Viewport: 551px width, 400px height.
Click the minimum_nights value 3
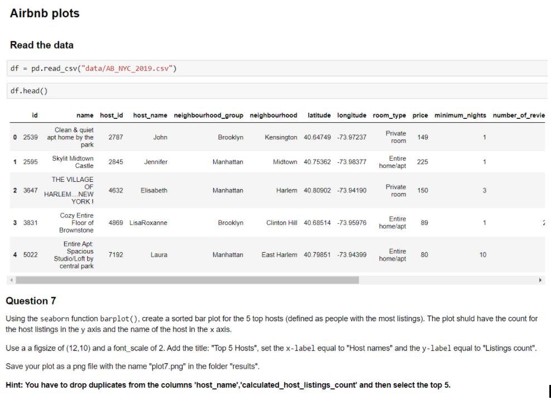tap(485, 190)
